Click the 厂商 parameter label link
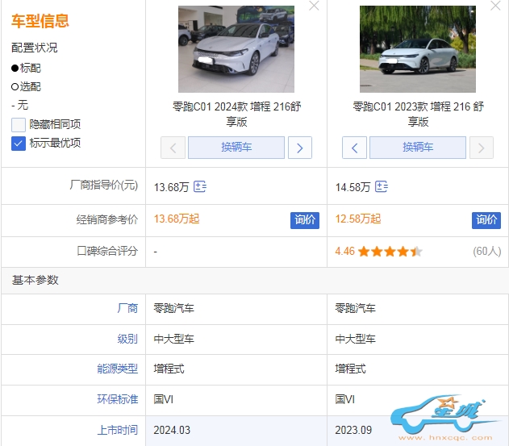Screen dimensions: 509x446 (x=127, y=308)
